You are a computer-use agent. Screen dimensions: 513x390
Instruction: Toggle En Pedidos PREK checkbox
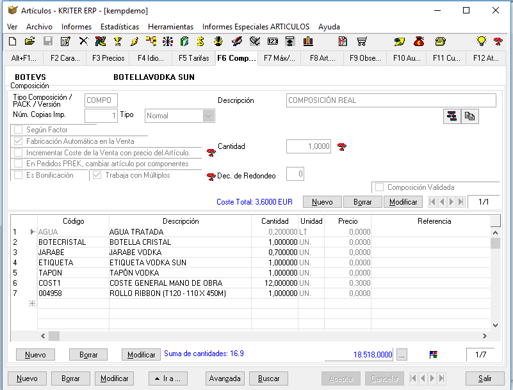tap(19, 164)
